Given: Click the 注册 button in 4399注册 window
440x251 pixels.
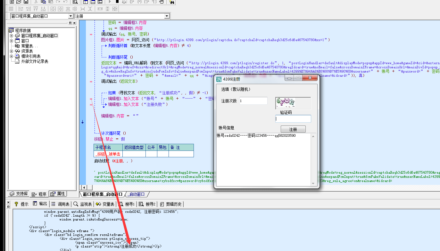Looking at the screenshot, I should coord(293,129).
